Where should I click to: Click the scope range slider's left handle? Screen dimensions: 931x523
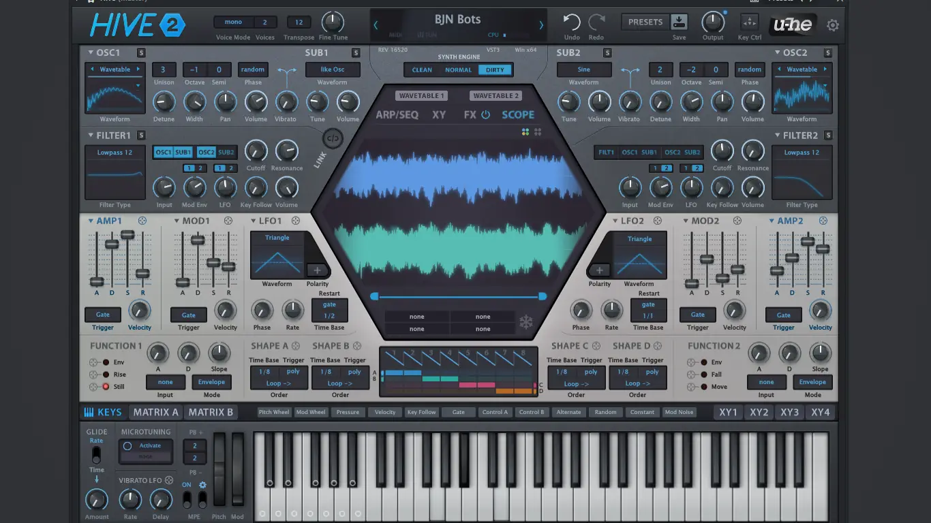pos(374,296)
